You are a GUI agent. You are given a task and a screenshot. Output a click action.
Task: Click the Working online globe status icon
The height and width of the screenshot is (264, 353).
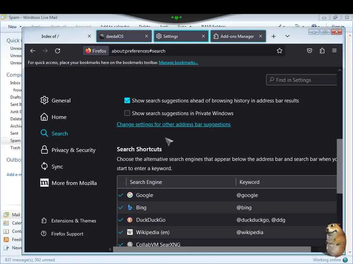pos(345,260)
